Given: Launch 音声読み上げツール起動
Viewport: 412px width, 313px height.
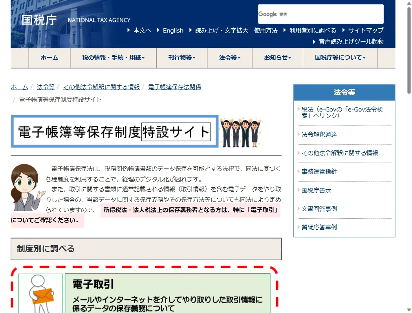Looking at the screenshot, I should tap(351, 42).
